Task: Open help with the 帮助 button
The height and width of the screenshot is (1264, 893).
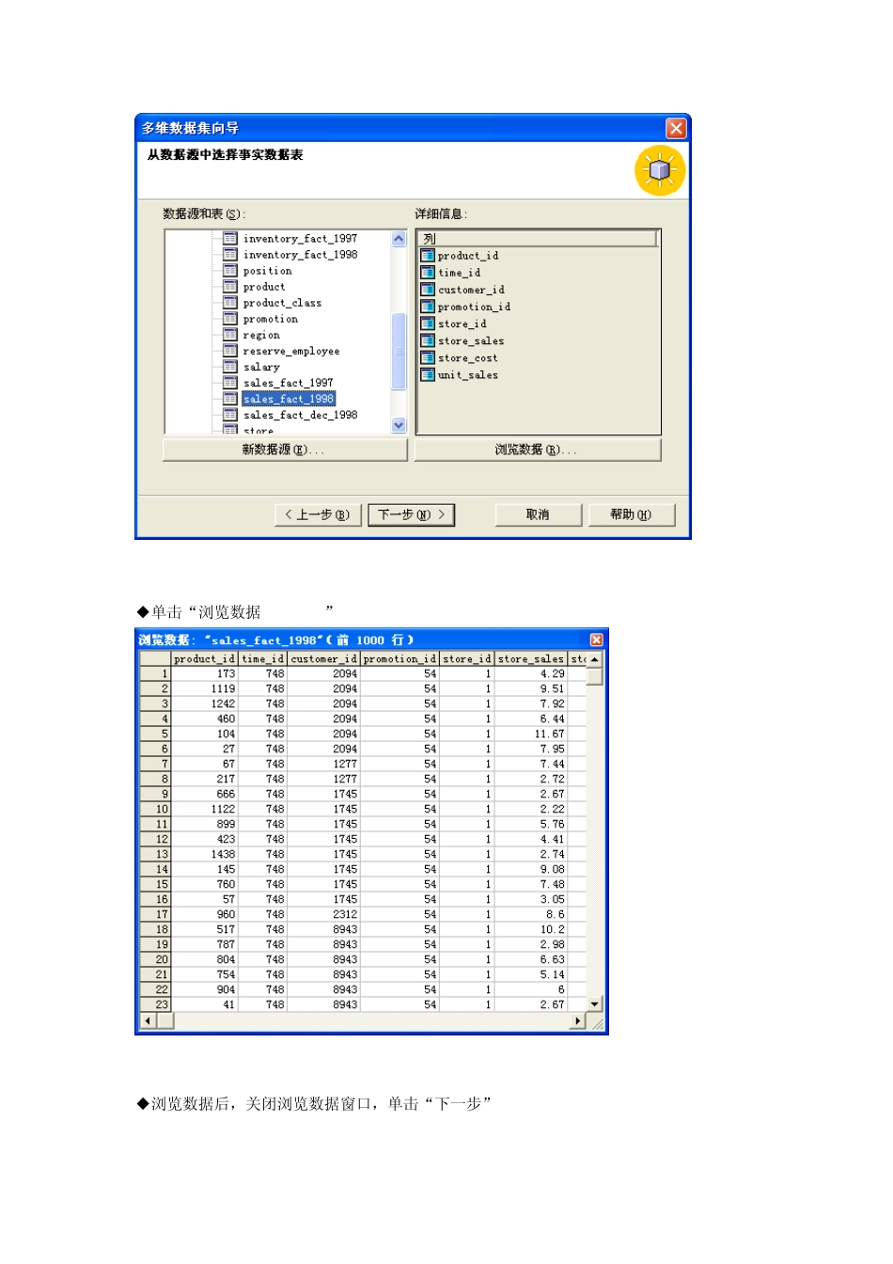Action: click(631, 514)
